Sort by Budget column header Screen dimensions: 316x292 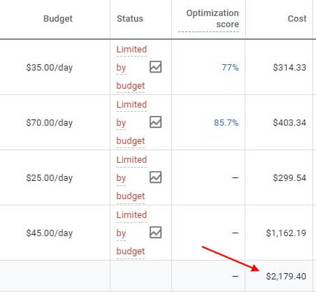[x=58, y=19]
